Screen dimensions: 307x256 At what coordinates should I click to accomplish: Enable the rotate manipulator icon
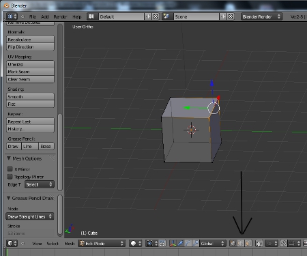tap(188, 244)
